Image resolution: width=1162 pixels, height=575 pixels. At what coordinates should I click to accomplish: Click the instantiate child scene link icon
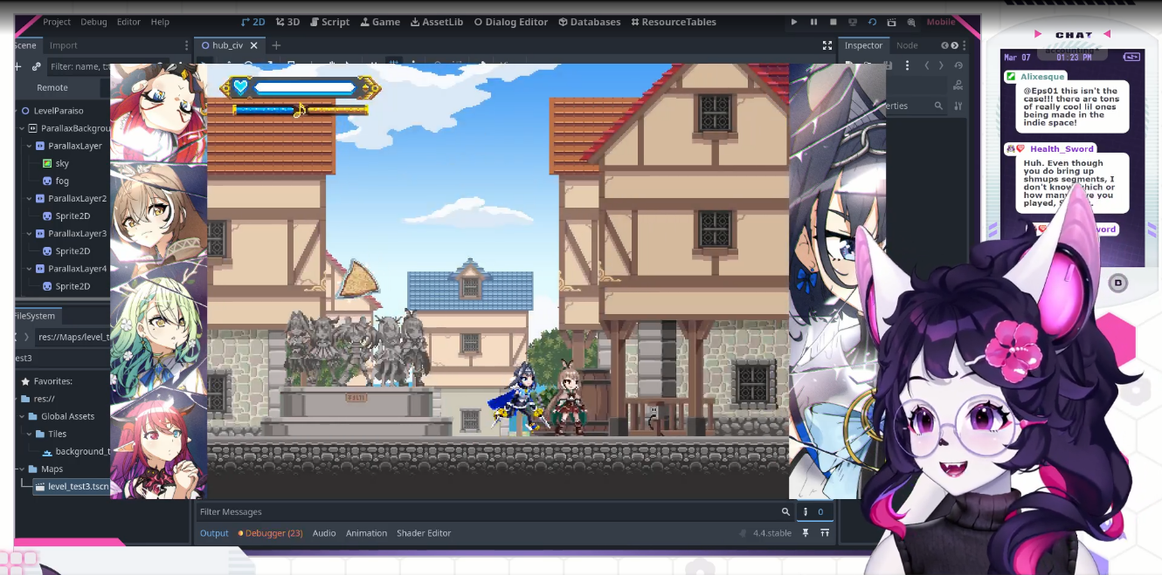36,66
